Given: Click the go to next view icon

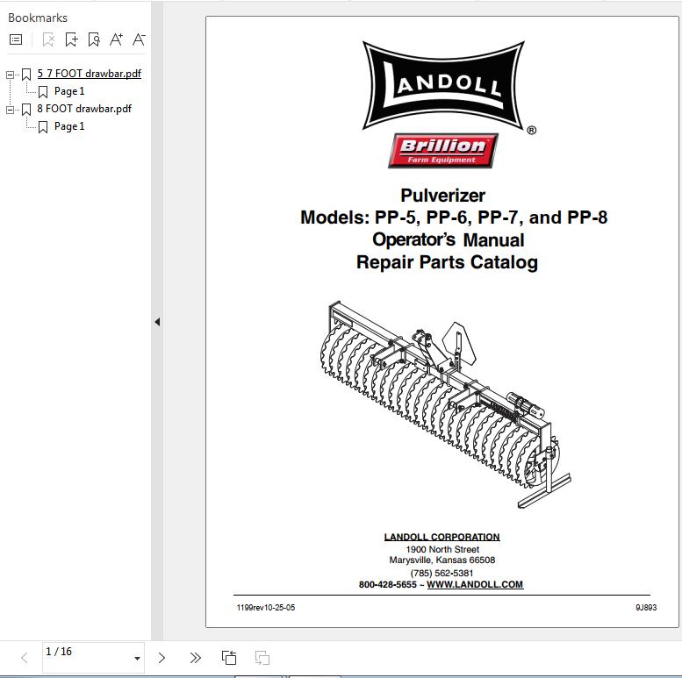Looking at the screenshot, I should pos(262,658).
